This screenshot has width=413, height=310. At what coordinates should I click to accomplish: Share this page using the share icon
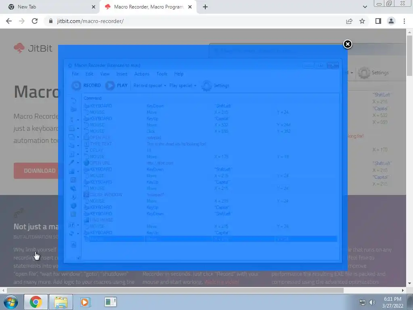349,21
